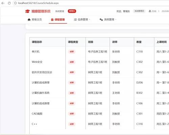Click the 系统管理员 role badge in the header
The height and width of the screenshot is (135, 169).
click(139, 11)
